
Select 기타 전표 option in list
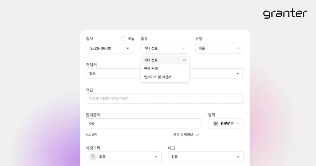[x=165, y=60]
